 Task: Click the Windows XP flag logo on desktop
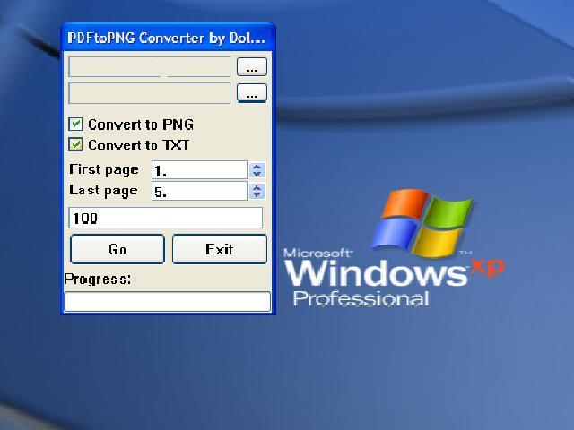(425, 222)
